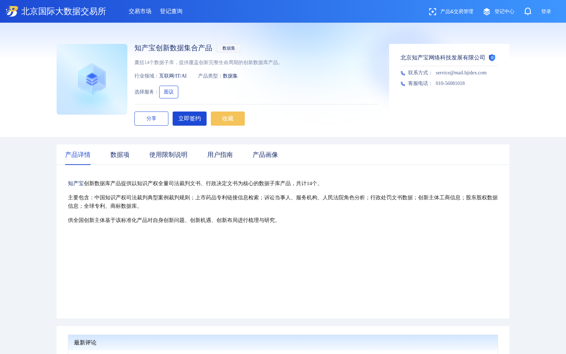Open 交易市场 in the top navigation

[x=140, y=11]
